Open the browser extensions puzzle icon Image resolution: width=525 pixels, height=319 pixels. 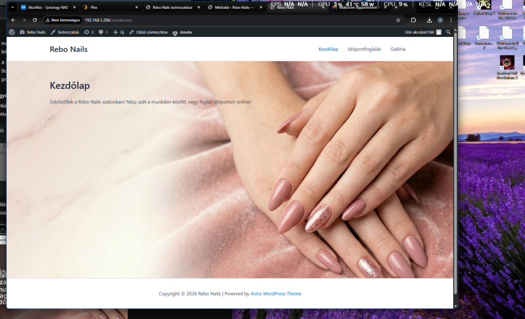tap(413, 20)
